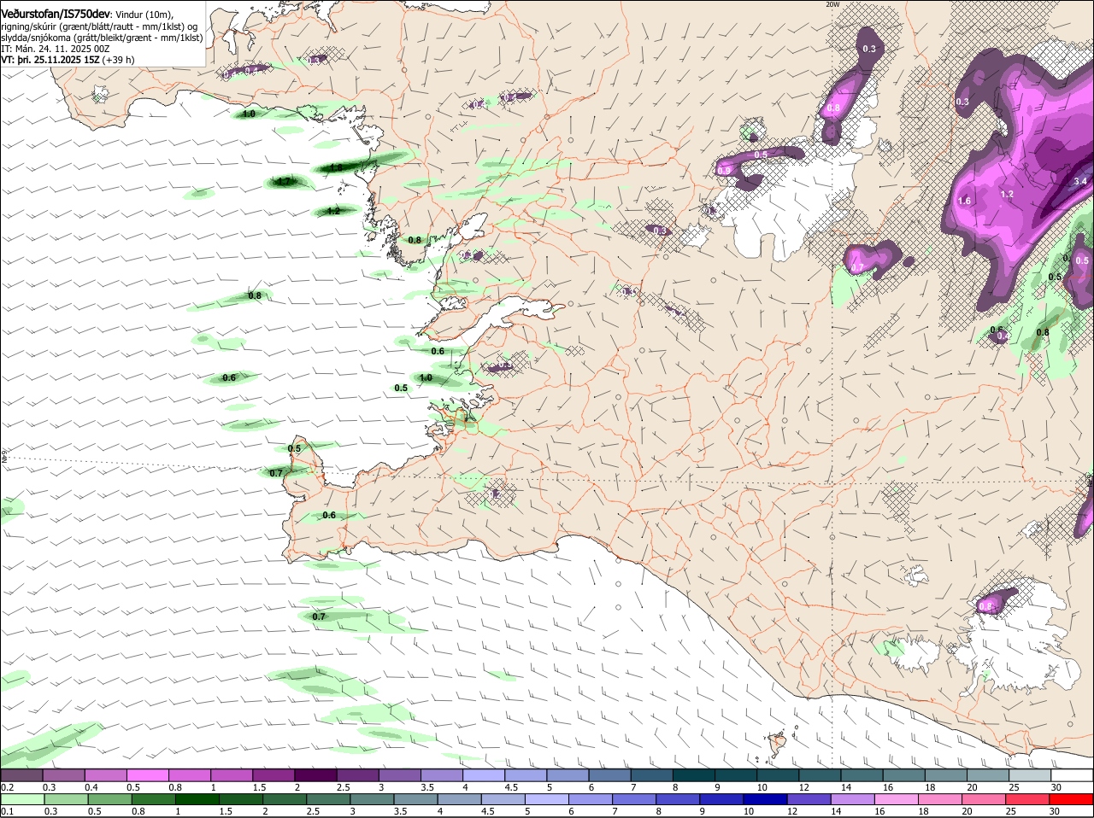Viewport: 1094px width, 818px height.
Task: Select the pink 18–20 rain legend swatch
Action: 940,798
